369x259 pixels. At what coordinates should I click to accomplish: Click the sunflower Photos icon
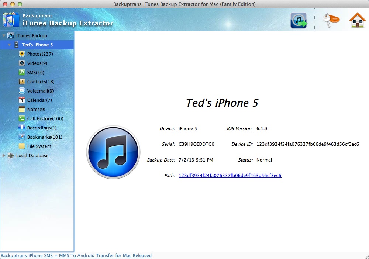tap(22, 54)
